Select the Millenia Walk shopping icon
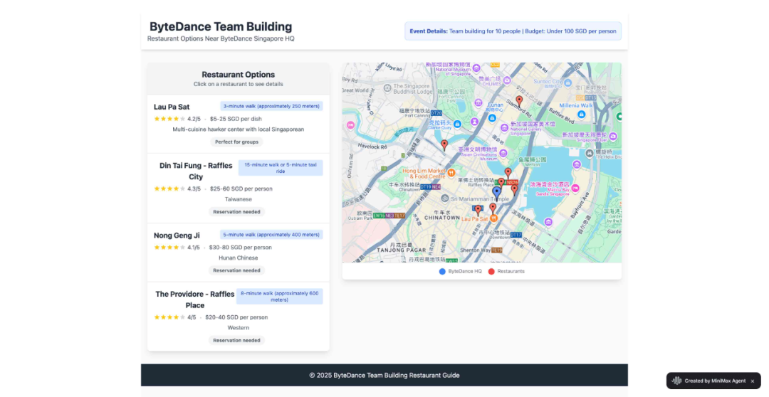769x397 pixels. [581, 115]
